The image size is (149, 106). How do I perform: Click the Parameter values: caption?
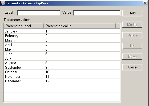(x=18, y=20)
